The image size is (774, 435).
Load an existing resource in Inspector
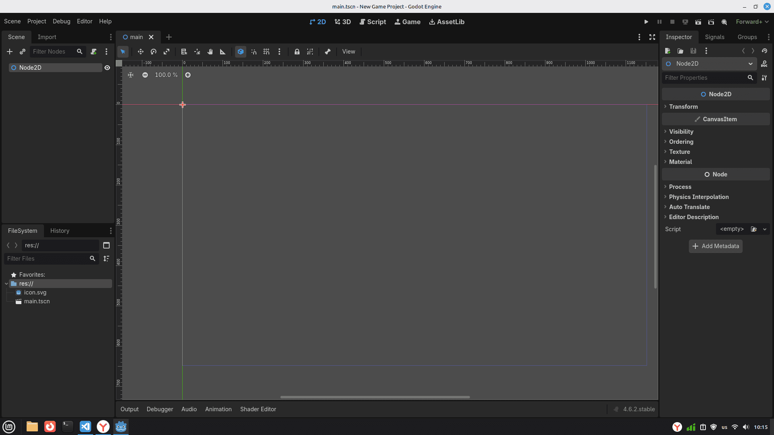[x=680, y=51]
